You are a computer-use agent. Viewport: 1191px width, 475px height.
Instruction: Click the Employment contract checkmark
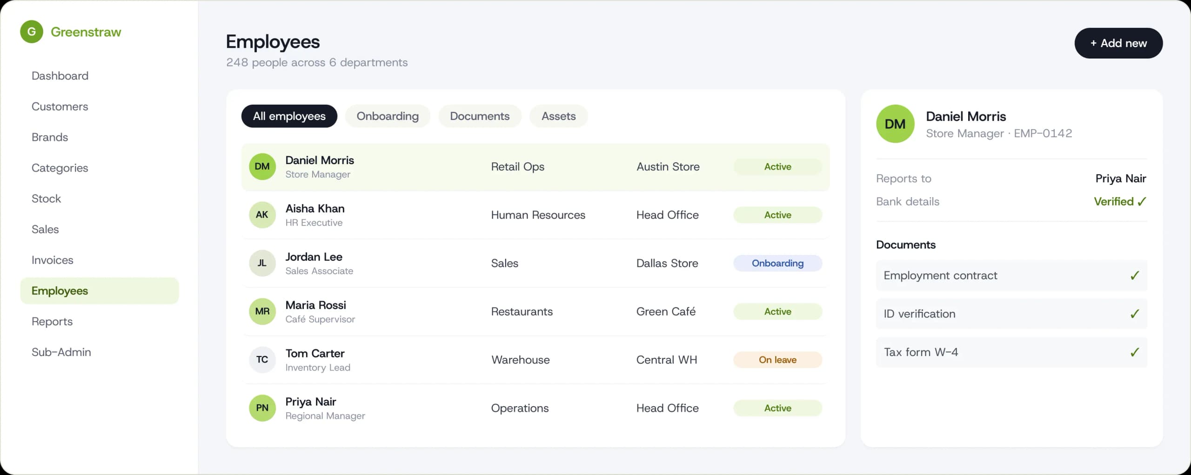[1135, 276]
